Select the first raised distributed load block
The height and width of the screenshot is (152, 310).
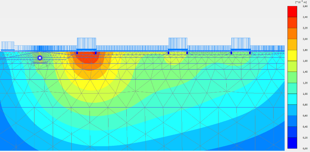86,43
